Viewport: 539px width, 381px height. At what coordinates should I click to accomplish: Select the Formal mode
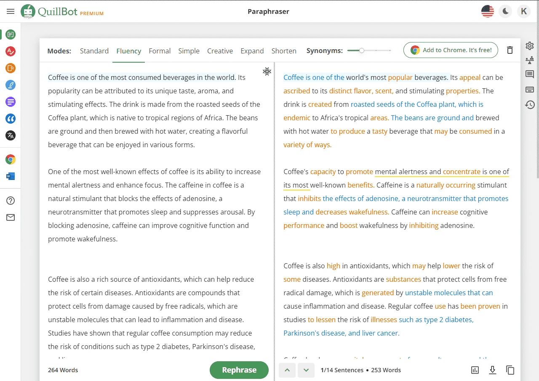(x=160, y=51)
